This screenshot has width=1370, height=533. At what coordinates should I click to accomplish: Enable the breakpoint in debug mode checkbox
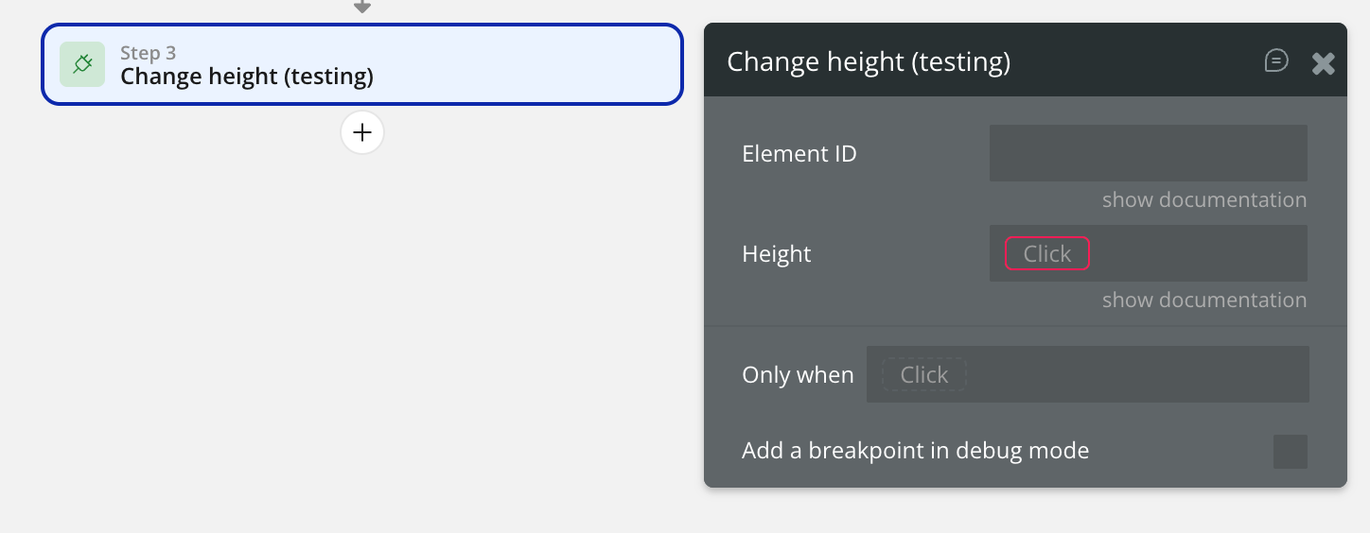coord(1290,452)
